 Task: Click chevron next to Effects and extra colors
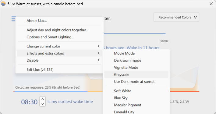tap(98, 53)
